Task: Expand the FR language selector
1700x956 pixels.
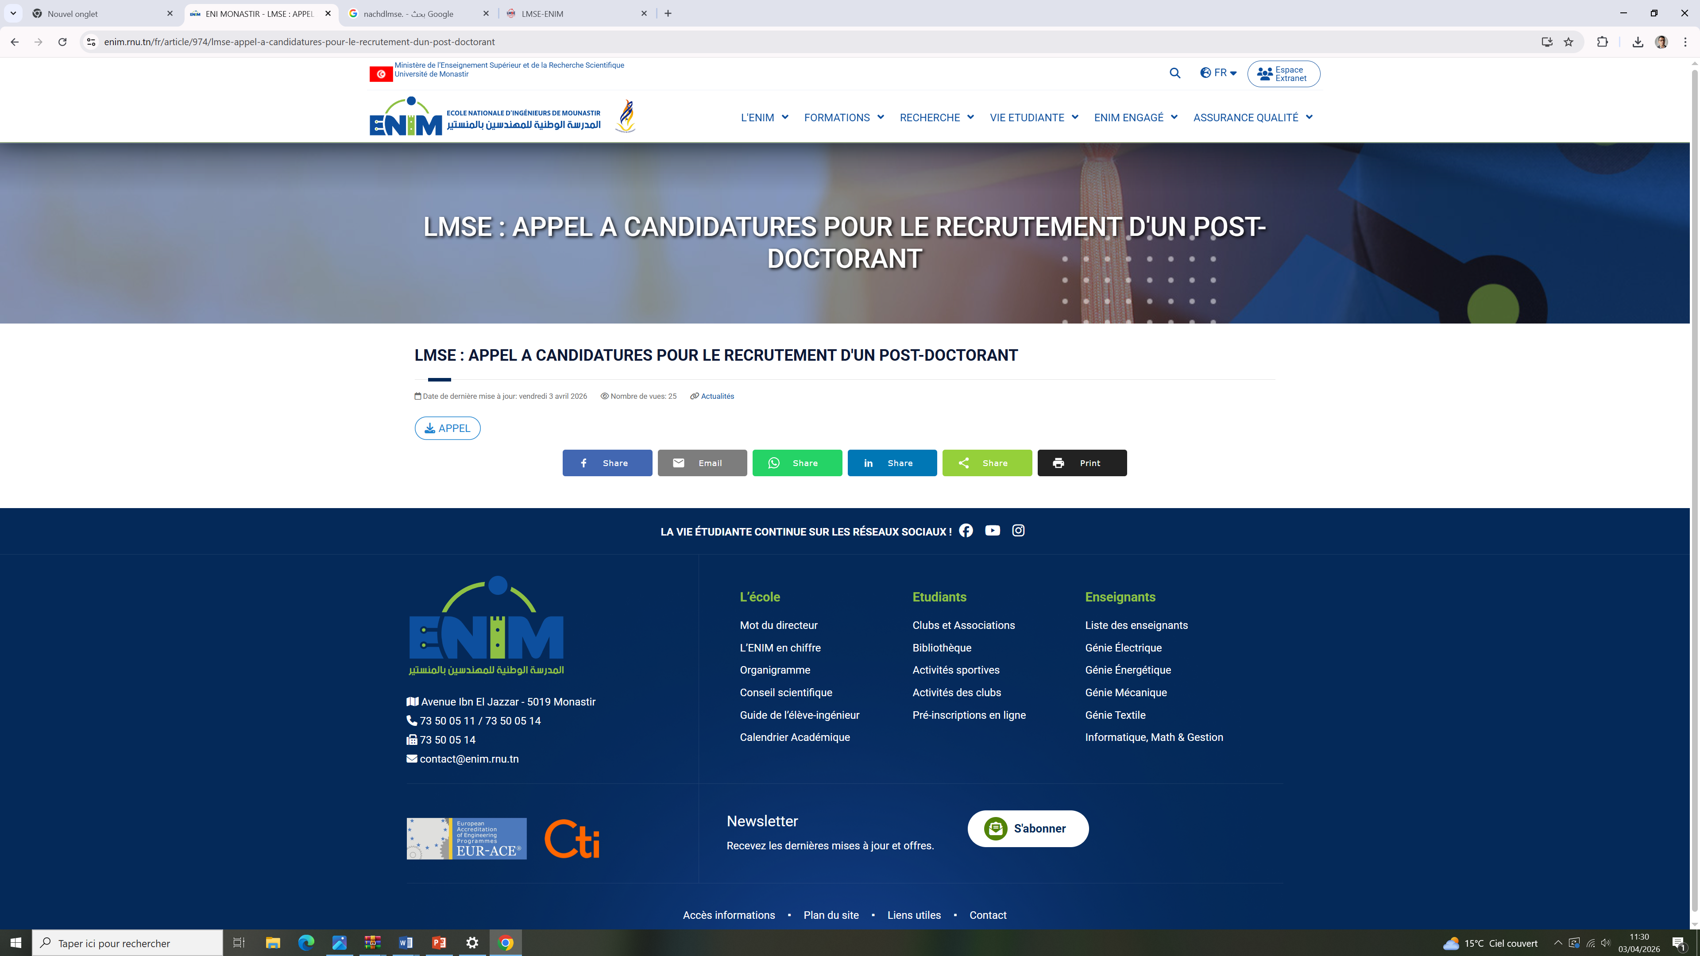Action: (1218, 73)
